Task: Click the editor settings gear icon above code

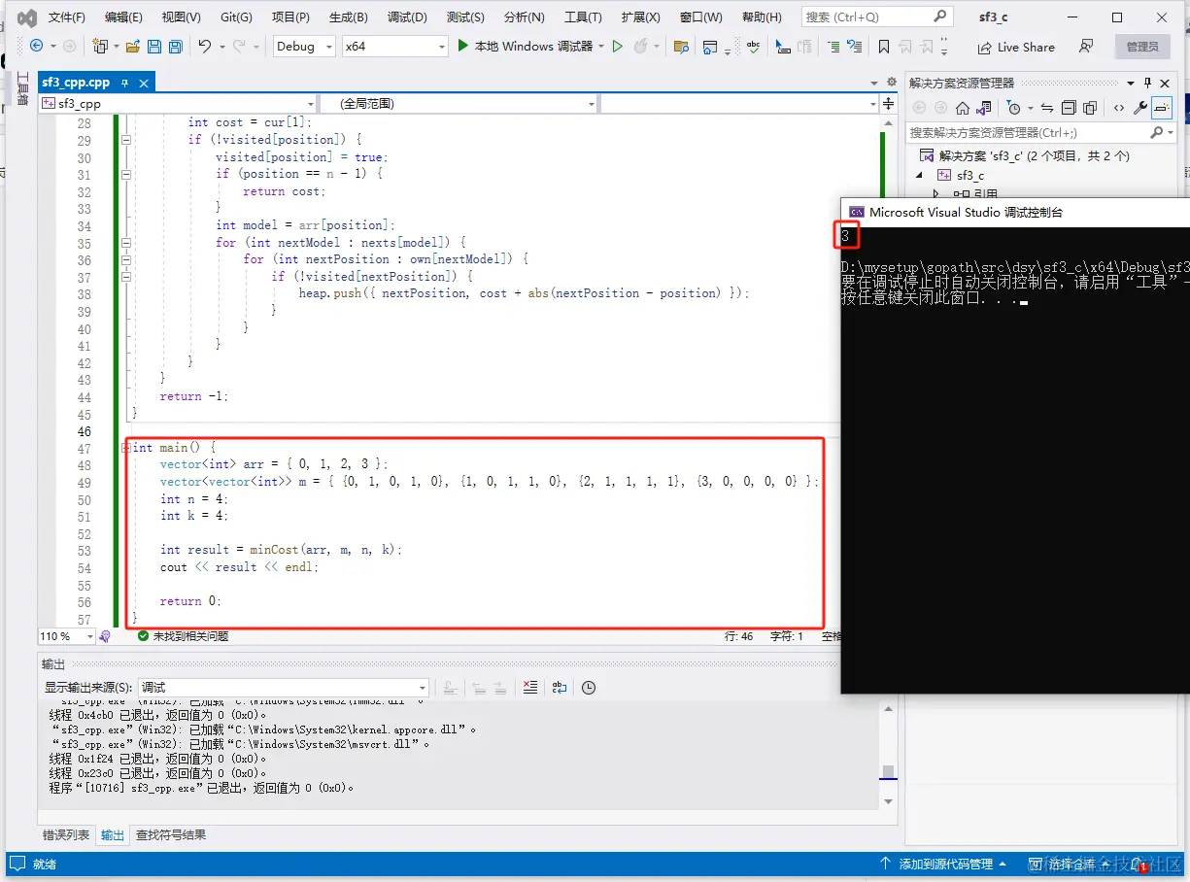Action: click(891, 83)
